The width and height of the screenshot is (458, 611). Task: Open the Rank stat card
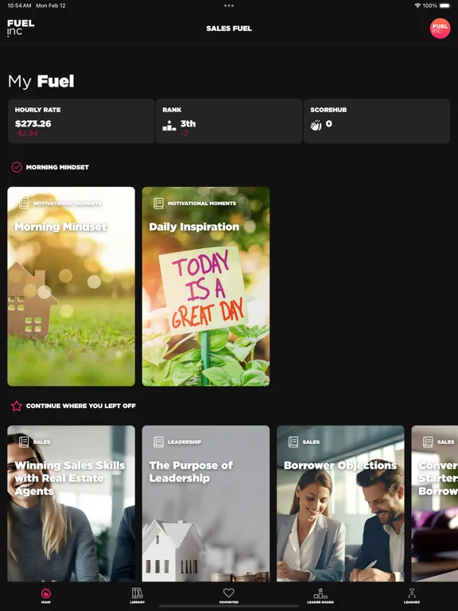click(229, 121)
